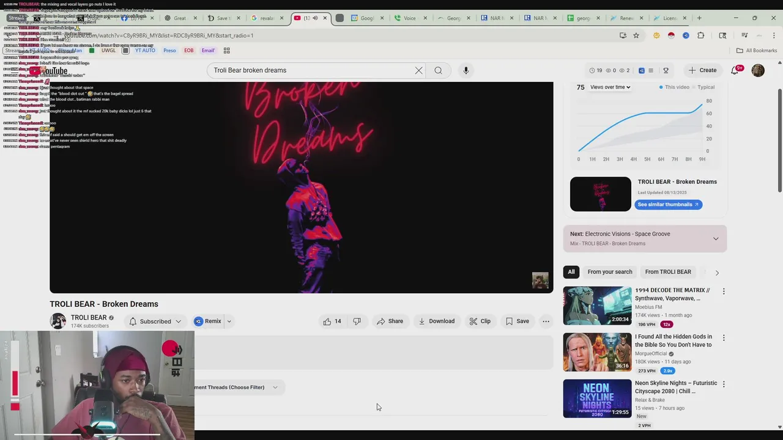Open more actions ellipsis under video
This screenshot has height=440, width=783.
click(546, 321)
